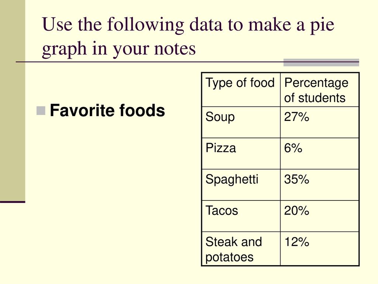Click the Tacos table cell
Screen dimensions: 378x284
click(241, 216)
